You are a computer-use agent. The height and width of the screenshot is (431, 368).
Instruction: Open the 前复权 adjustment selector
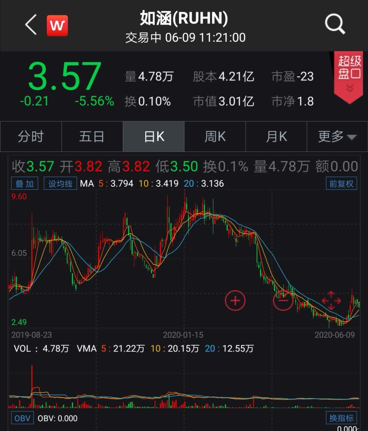[x=341, y=184]
